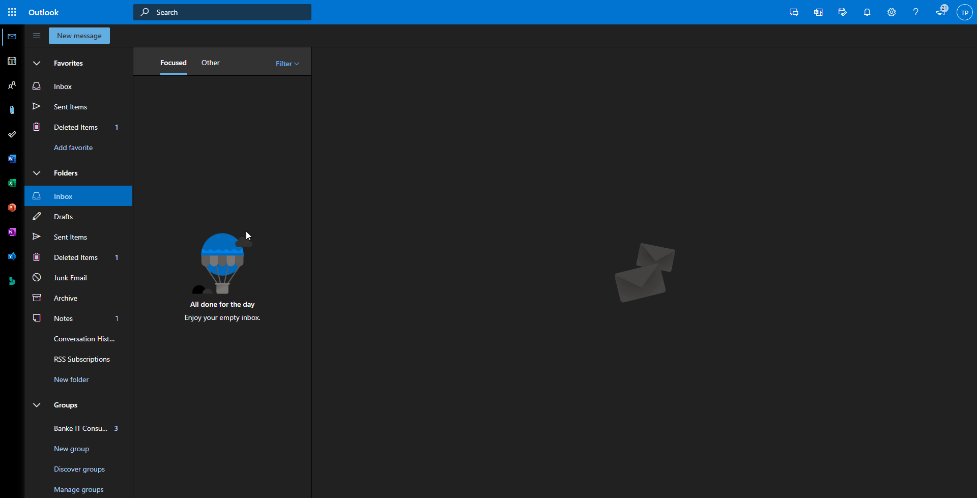Open Outlook settings gear
977x498 pixels.
click(x=892, y=12)
